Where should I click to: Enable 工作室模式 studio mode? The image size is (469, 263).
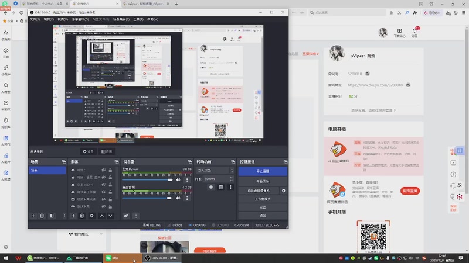(x=263, y=199)
